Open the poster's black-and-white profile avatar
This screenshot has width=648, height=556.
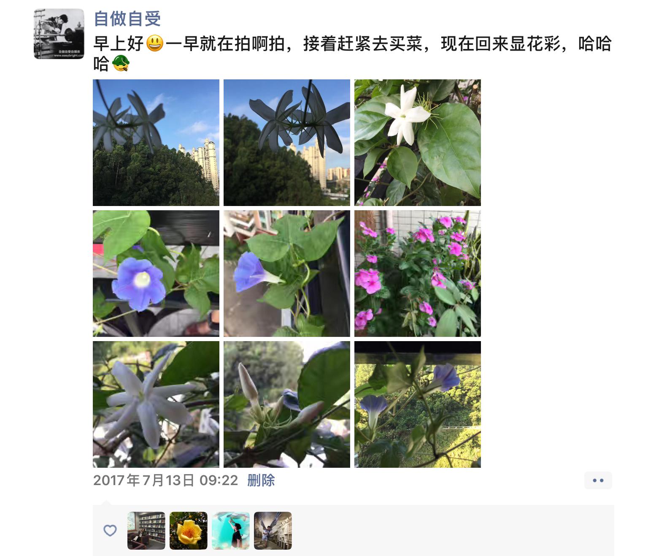click(59, 34)
